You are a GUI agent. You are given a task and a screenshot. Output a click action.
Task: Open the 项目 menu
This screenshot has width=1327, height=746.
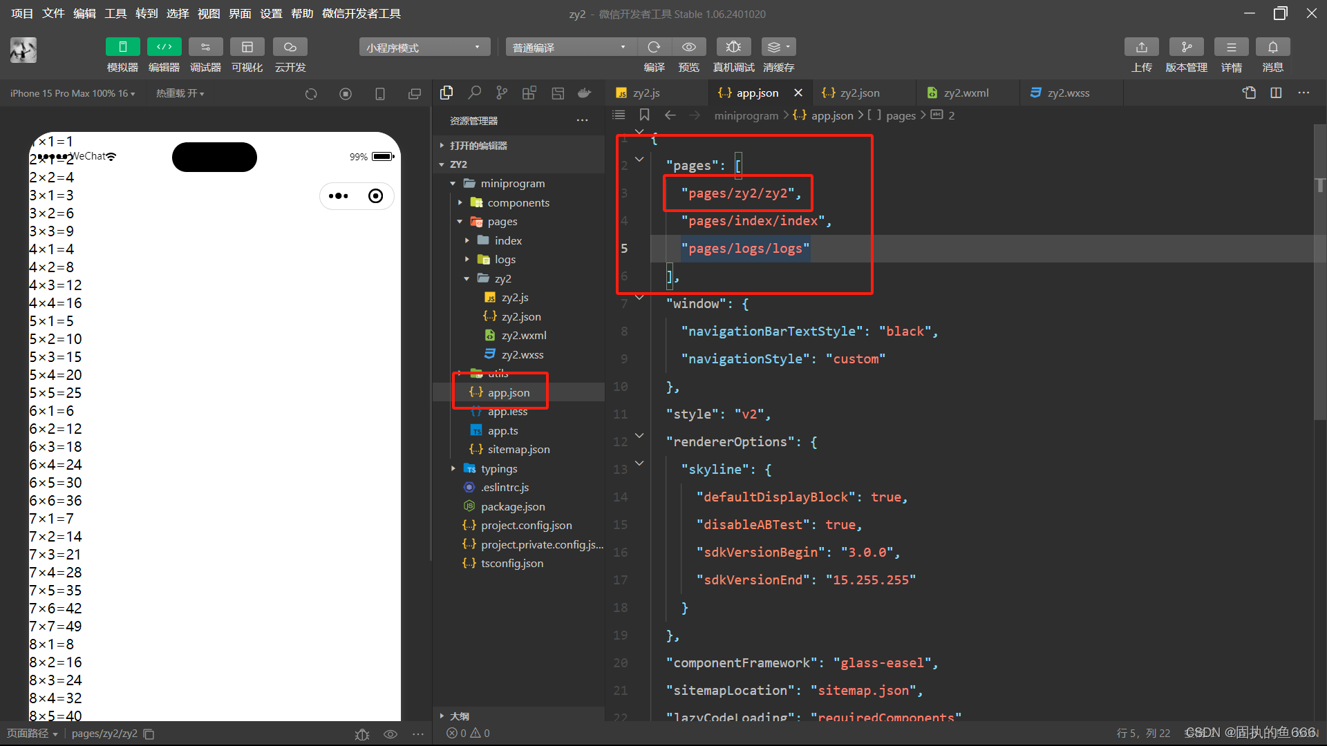pos(22,14)
